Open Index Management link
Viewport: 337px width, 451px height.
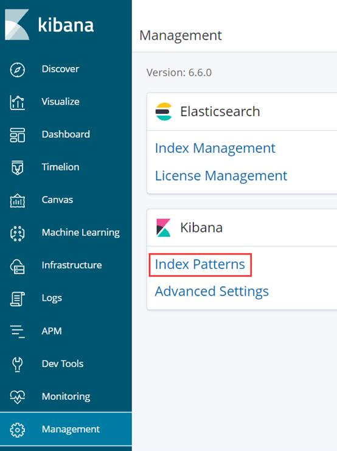click(215, 149)
